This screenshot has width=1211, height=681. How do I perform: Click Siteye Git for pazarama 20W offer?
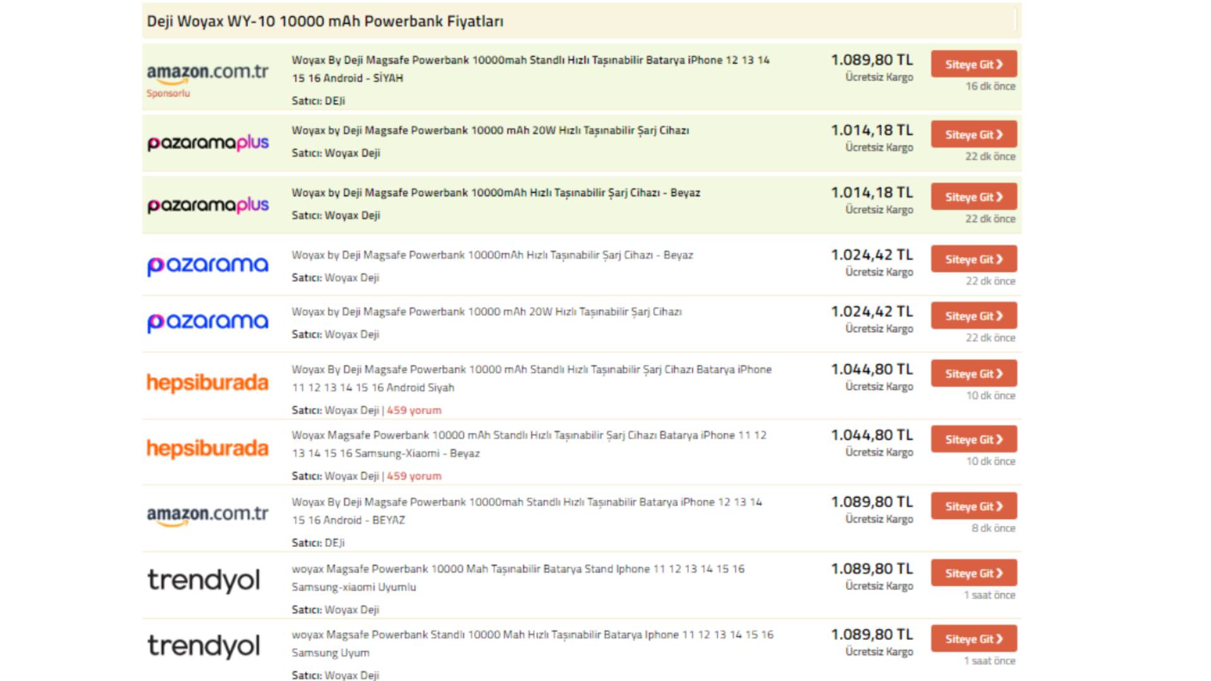974,316
